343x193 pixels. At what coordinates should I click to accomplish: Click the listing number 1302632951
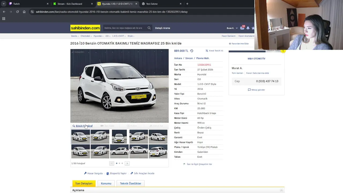coord(204,65)
